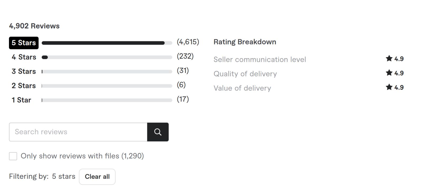Filter reviews by 3 Stars
The width and height of the screenshot is (428, 194).
click(x=24, y=71)
